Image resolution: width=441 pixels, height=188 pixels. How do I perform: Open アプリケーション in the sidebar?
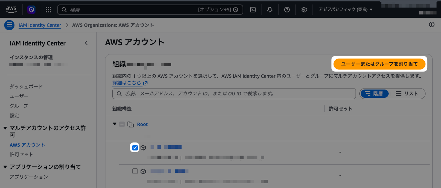(29, 177)
